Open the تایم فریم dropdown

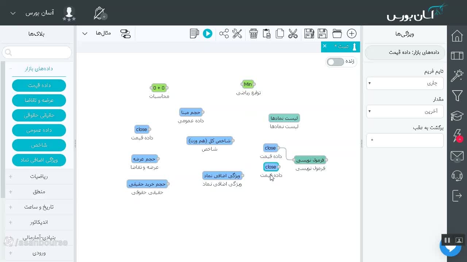[x=405, y=83]
